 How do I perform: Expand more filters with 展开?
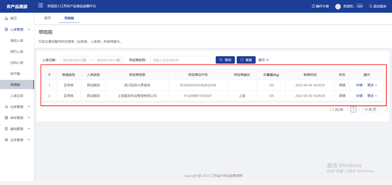pos(263,60)
